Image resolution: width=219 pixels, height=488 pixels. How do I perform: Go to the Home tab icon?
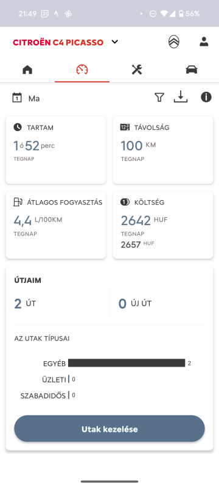(27, 70)
